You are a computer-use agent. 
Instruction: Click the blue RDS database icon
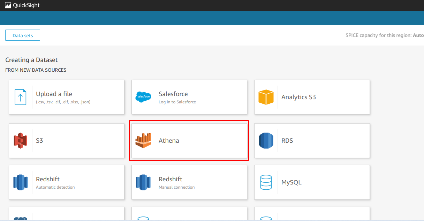(266, 141)
